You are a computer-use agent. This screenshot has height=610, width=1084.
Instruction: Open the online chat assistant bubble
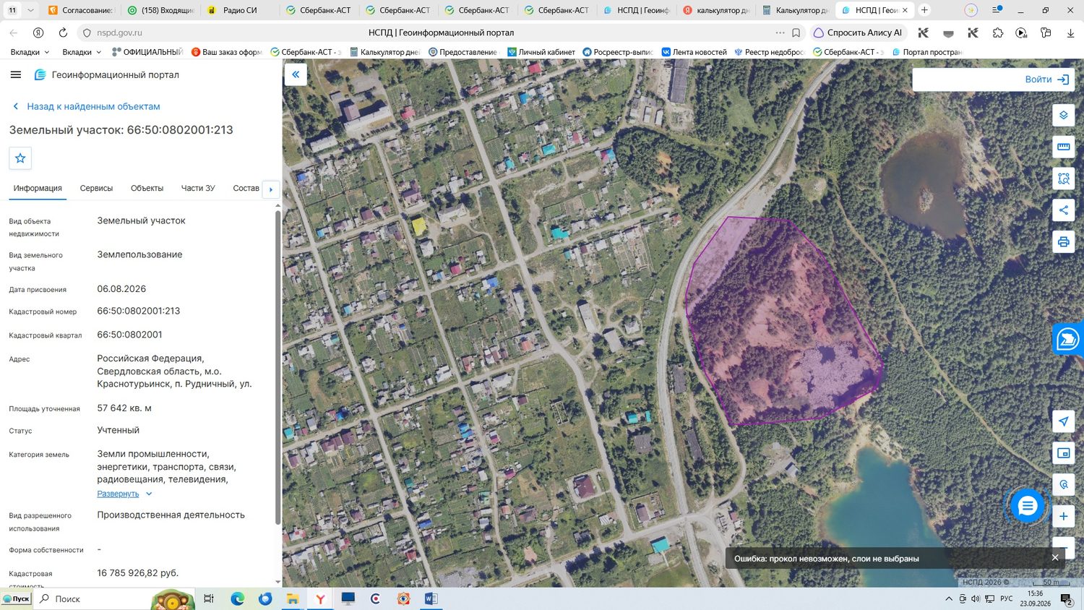[x=1027, y=507]
